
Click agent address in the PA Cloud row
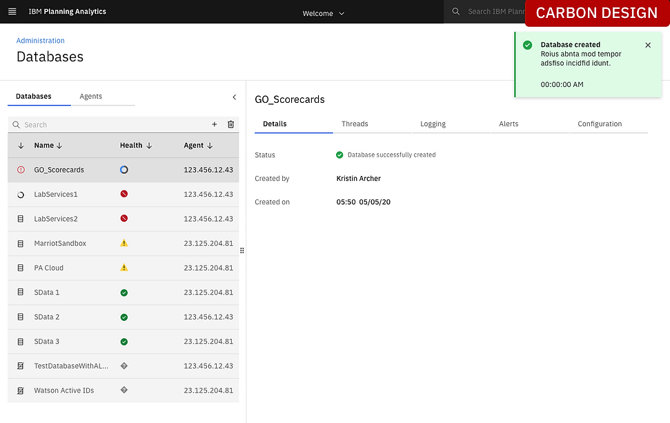pos(208,268)
